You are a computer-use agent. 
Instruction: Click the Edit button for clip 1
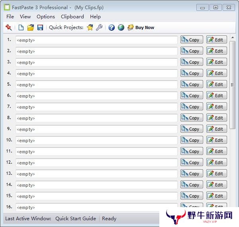pos(217,39)
